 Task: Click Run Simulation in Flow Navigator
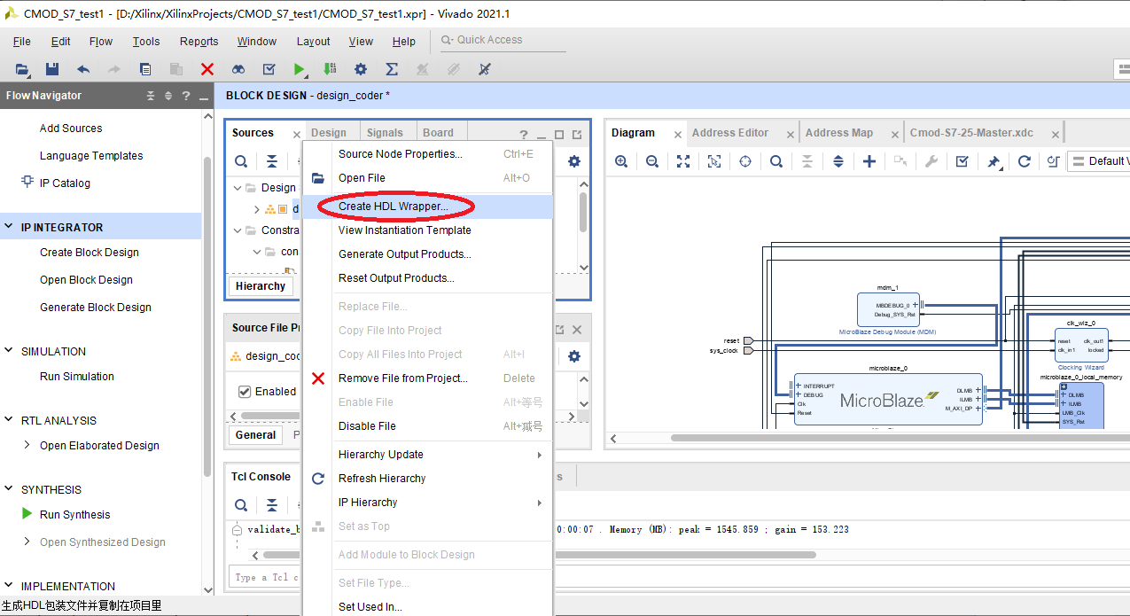click(x=77, y=377)
